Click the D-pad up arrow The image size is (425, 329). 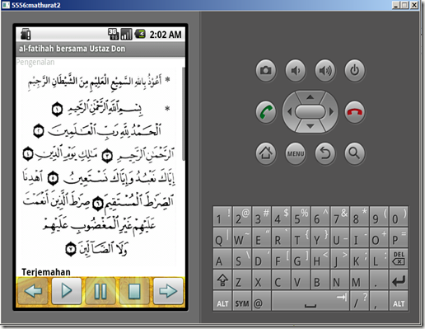coord(311,97)
